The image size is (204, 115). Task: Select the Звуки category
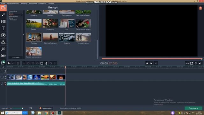[x=11, y=13]
